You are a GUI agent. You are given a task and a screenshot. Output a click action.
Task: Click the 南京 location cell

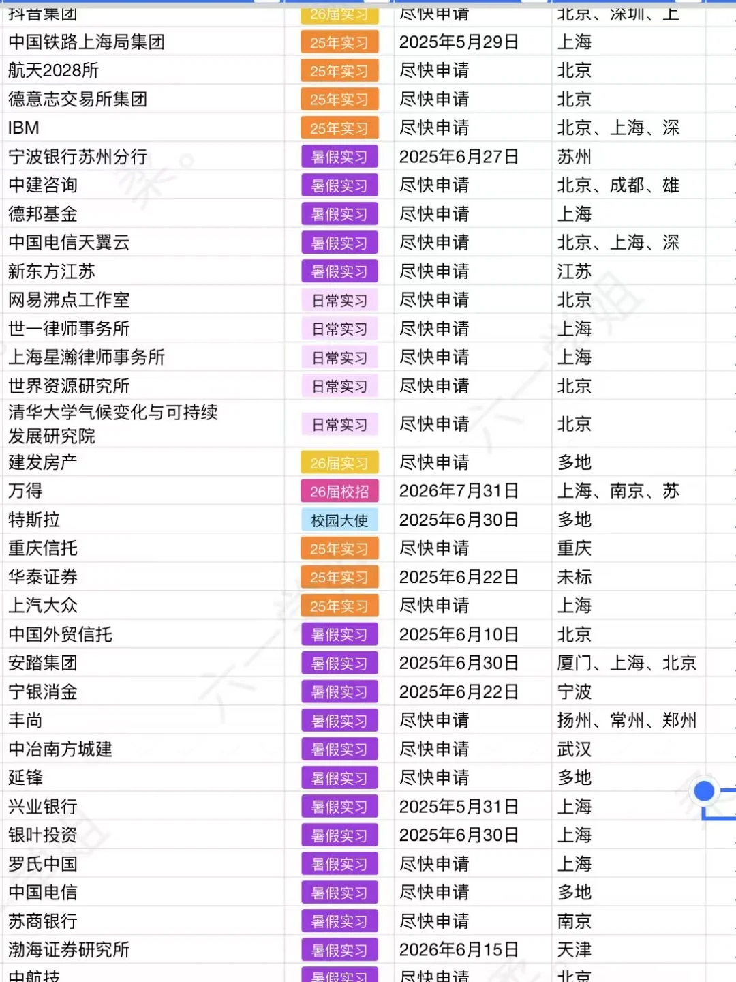[x=628, y=921]
